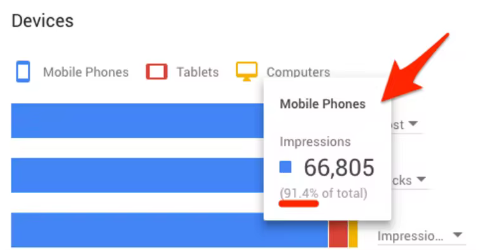479x250 pixels.
Task: Click the Mobile Phones tooltip title
Action: click(x=323, y=104)
